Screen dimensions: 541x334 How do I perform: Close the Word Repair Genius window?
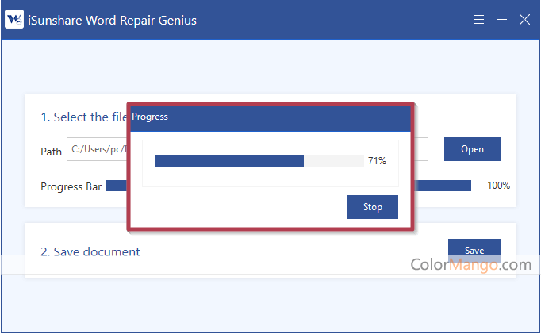(x=524, y=20)
